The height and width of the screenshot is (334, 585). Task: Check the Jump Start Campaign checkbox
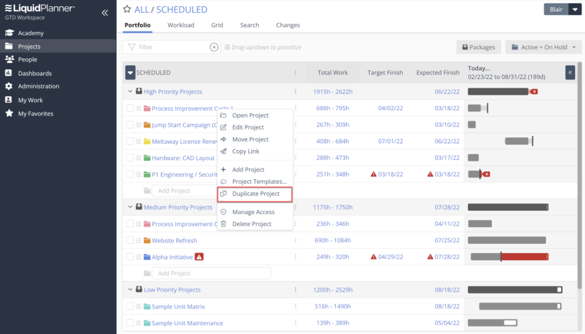click(130, 124)
